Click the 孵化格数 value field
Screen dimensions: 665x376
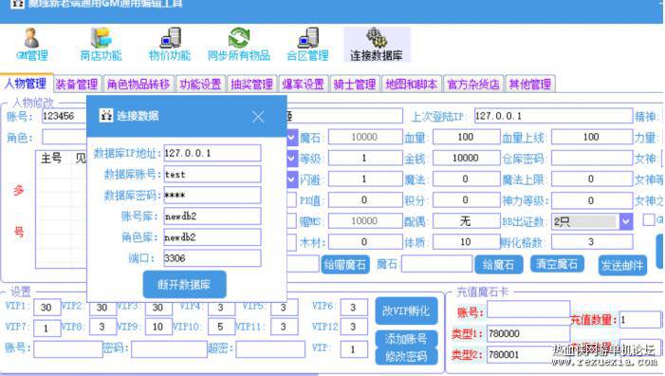tap(591, 242)
